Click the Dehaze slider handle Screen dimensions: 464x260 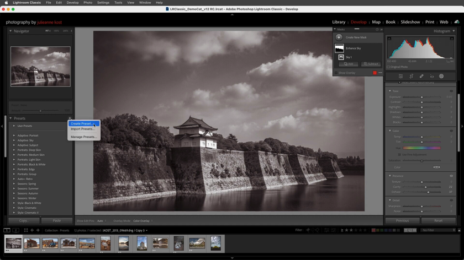[x=428, y=192]
